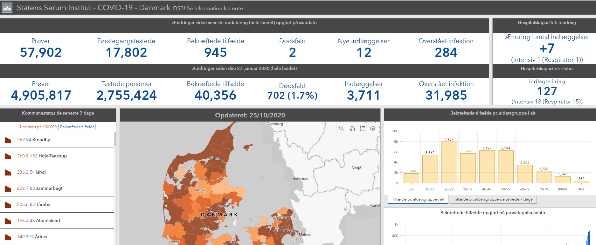Click the Århus municipality marker icon
This screenshot has height=245, width=596.
coord(8,237)
